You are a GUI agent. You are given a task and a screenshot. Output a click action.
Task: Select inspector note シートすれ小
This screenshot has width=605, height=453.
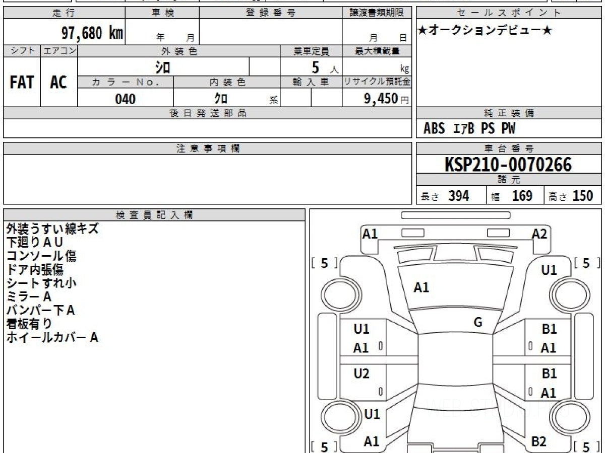tap(41, 283)
